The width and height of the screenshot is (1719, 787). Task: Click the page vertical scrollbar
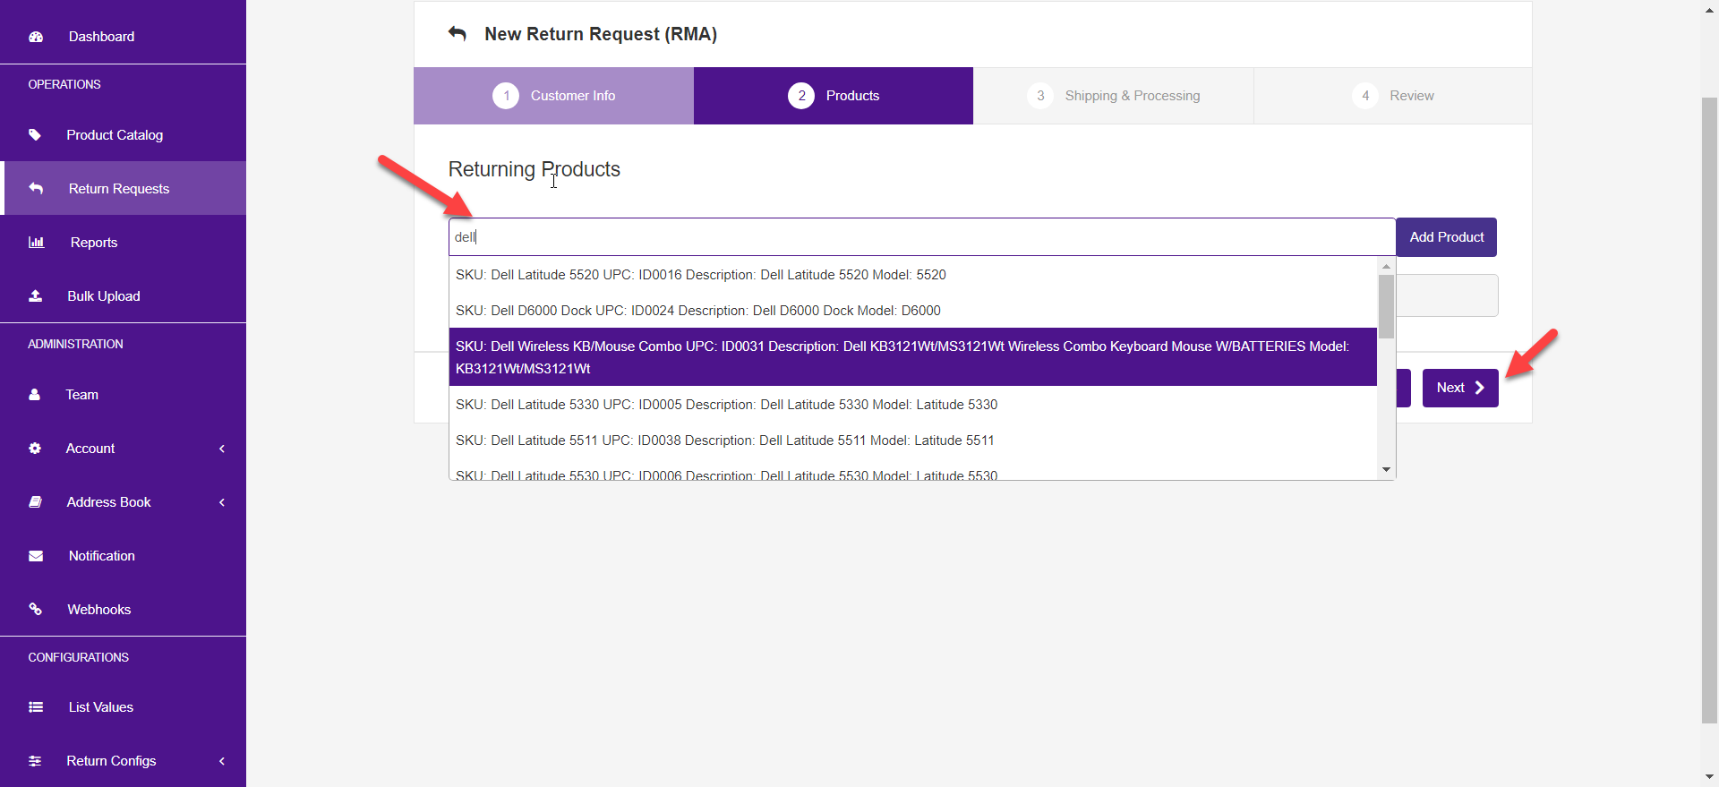1709,409
